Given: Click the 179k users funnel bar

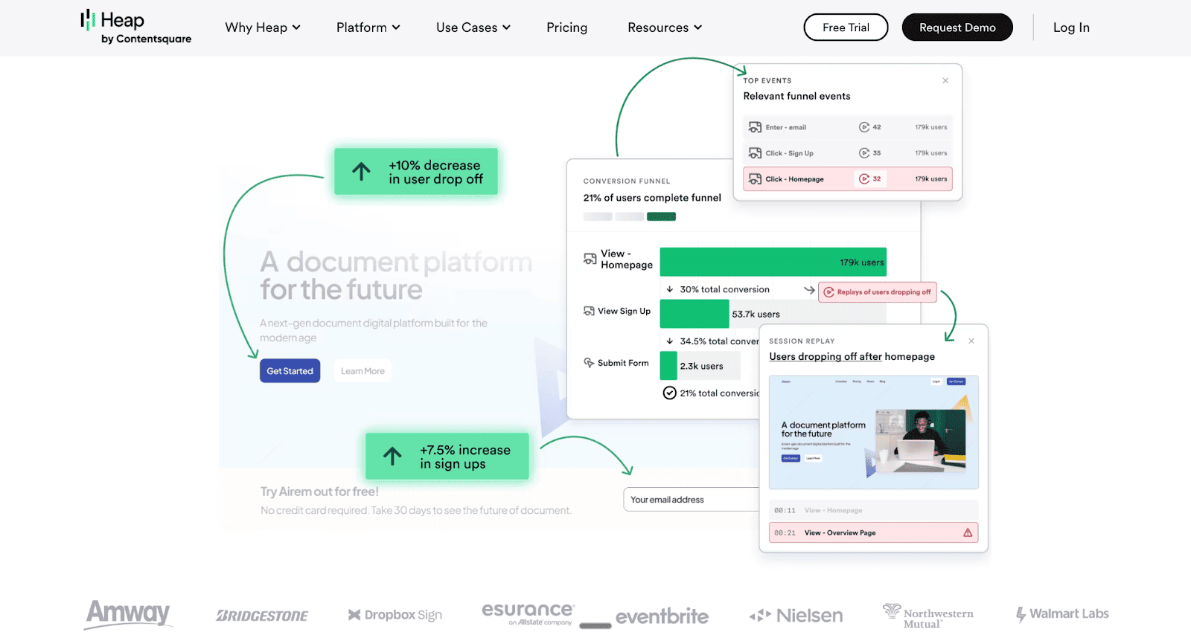Looking at the screenshot, I should tap(773, 262).
